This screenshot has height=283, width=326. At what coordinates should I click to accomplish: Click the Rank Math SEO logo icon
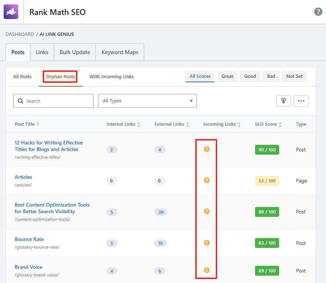coord(11,12)
